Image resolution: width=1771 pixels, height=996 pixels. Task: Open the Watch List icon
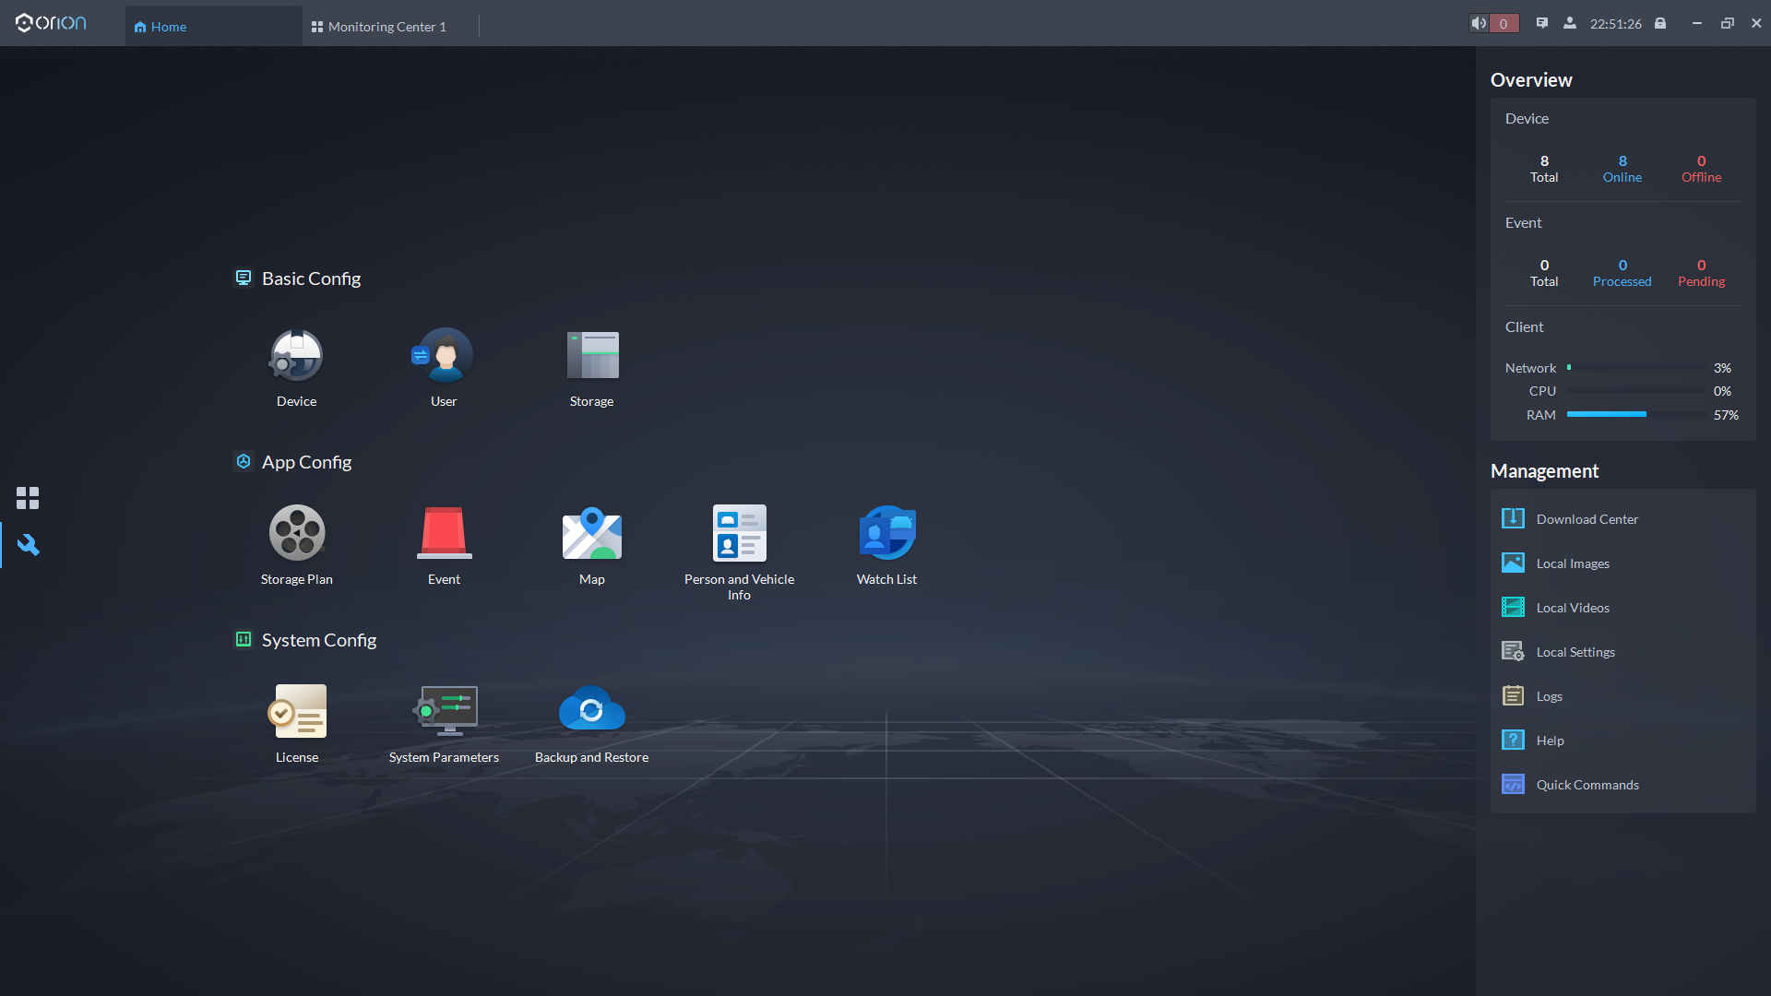886,533
